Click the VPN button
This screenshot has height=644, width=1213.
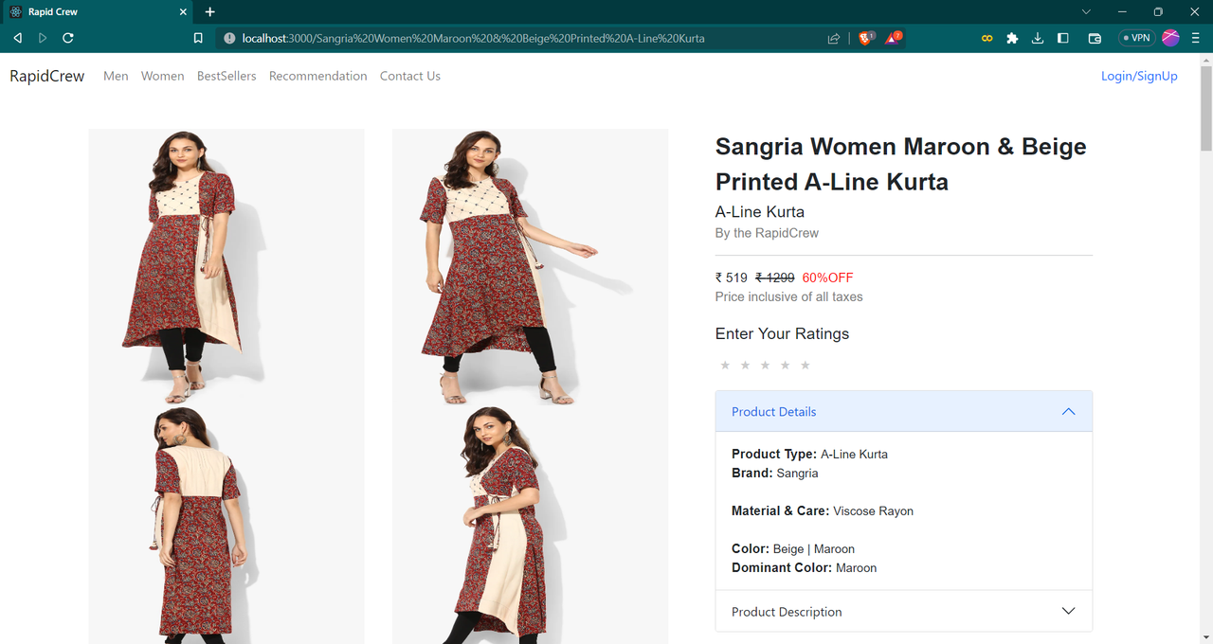(x=1135, y=38)
